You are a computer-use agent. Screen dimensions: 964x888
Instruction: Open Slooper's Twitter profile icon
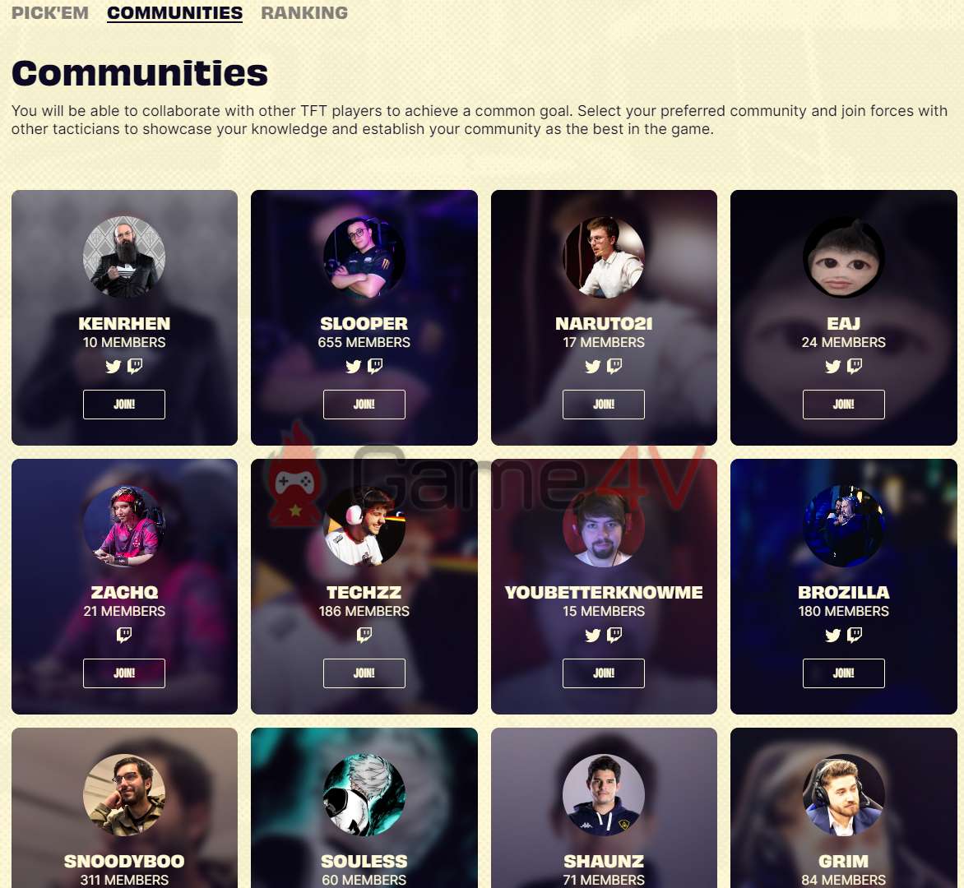[353, 367]
